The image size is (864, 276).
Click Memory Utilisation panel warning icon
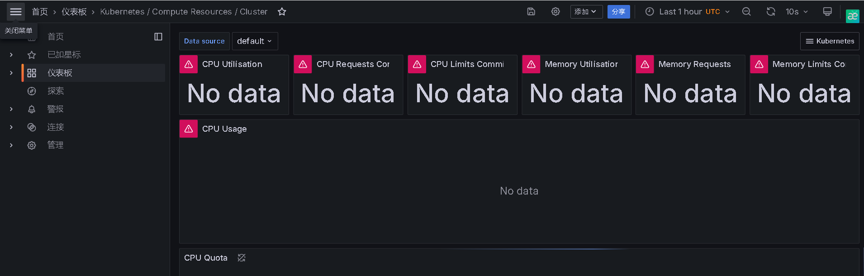coord(531,64)
